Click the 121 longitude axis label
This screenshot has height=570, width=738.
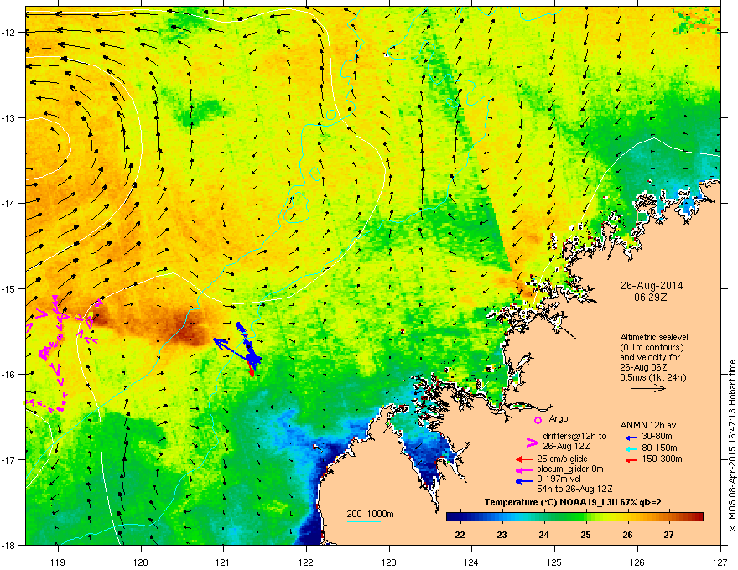pyautogui.click(x=224, y=562)
